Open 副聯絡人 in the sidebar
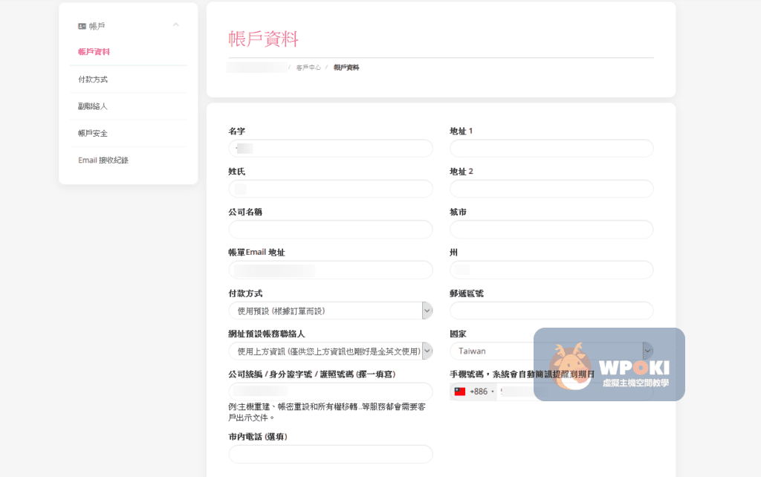This screenshot has height=477, width=761. tap(93, 106)
